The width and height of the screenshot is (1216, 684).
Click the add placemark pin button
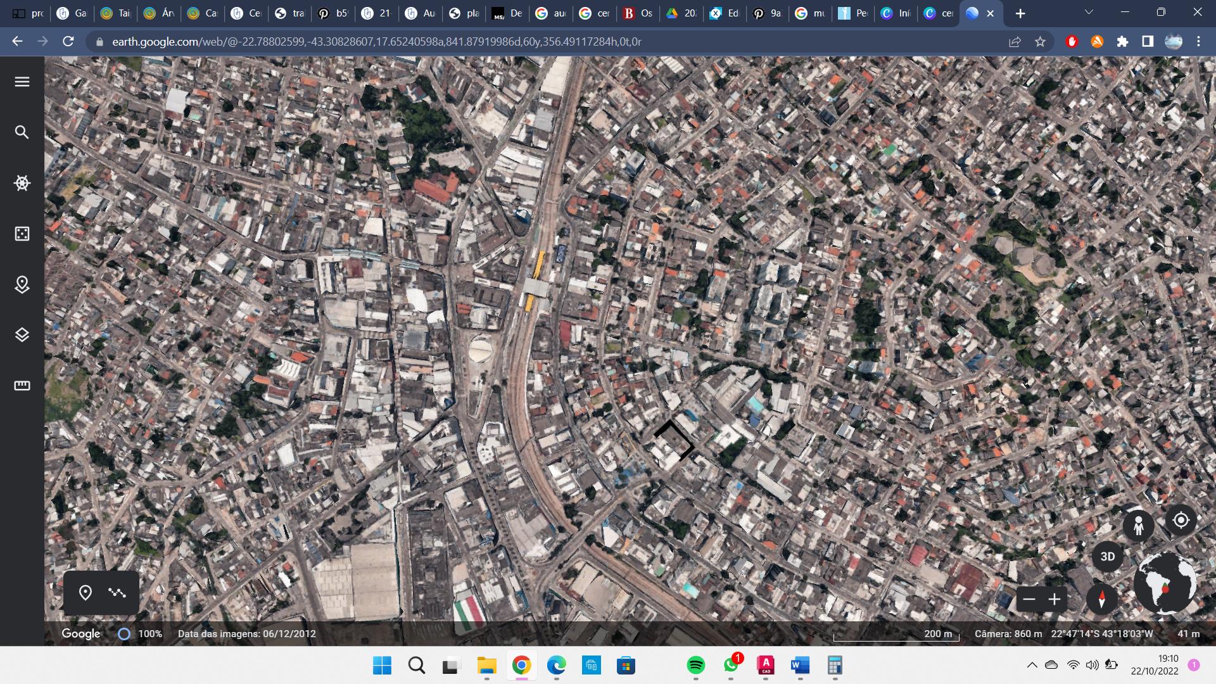tap(85, 593)
